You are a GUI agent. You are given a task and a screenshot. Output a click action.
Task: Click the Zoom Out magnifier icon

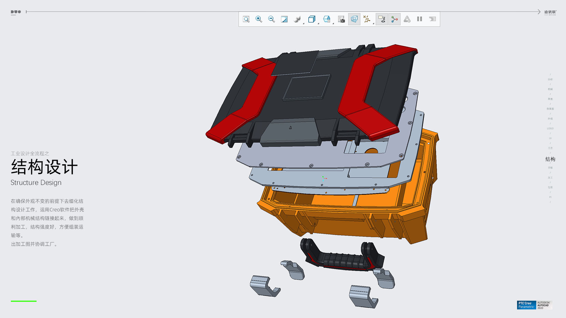click(x=272, y=19)
